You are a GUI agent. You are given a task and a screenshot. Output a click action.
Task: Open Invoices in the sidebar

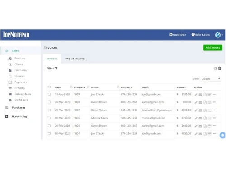tap(19, 76)
